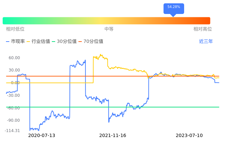Click the 2023-07-10 date axis label

[x=189, y=136]
